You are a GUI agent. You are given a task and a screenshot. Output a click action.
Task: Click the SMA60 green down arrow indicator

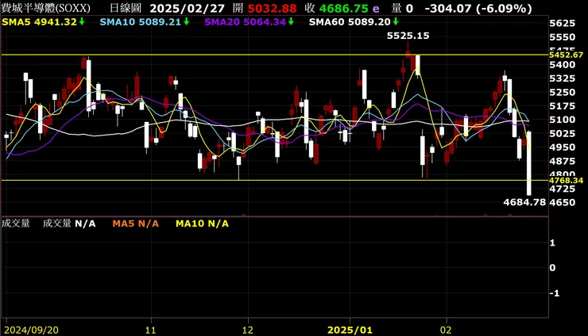tap(395, 22)
